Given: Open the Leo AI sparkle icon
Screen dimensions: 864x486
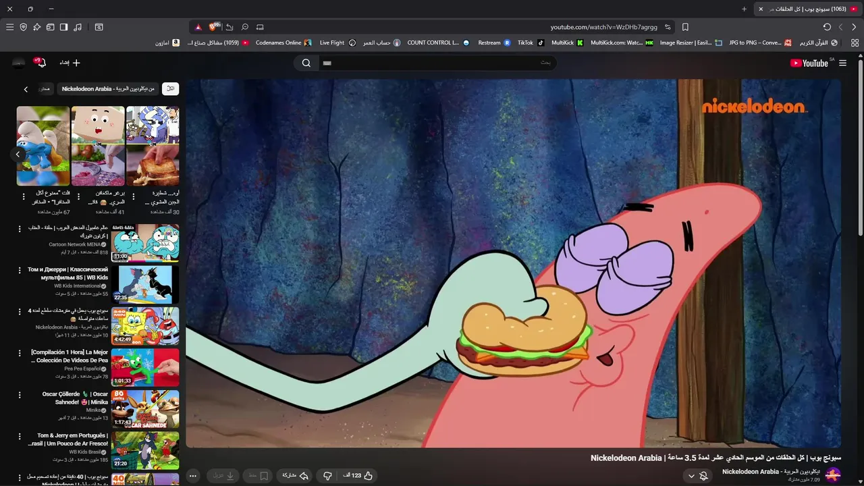Looking at the screenshot, I should click(x=36, y=27).
